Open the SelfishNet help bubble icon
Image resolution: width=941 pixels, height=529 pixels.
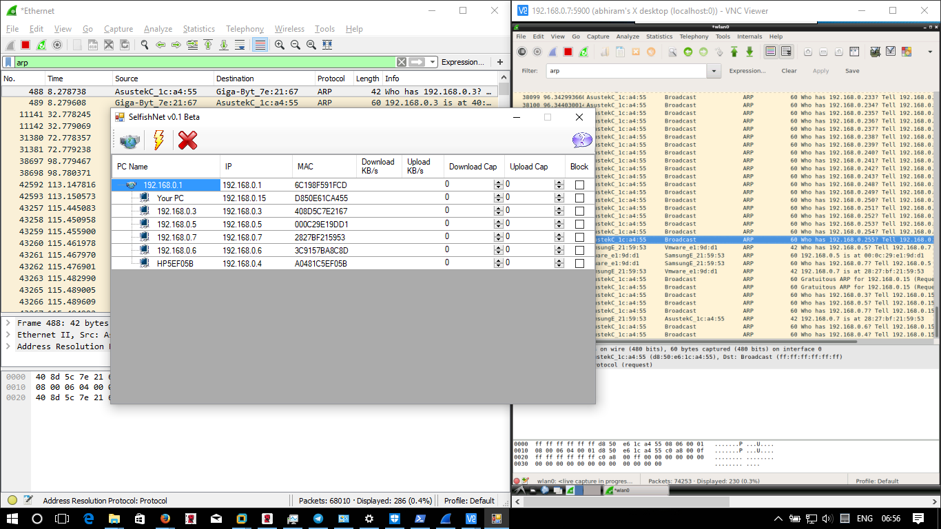click(582, 141)
